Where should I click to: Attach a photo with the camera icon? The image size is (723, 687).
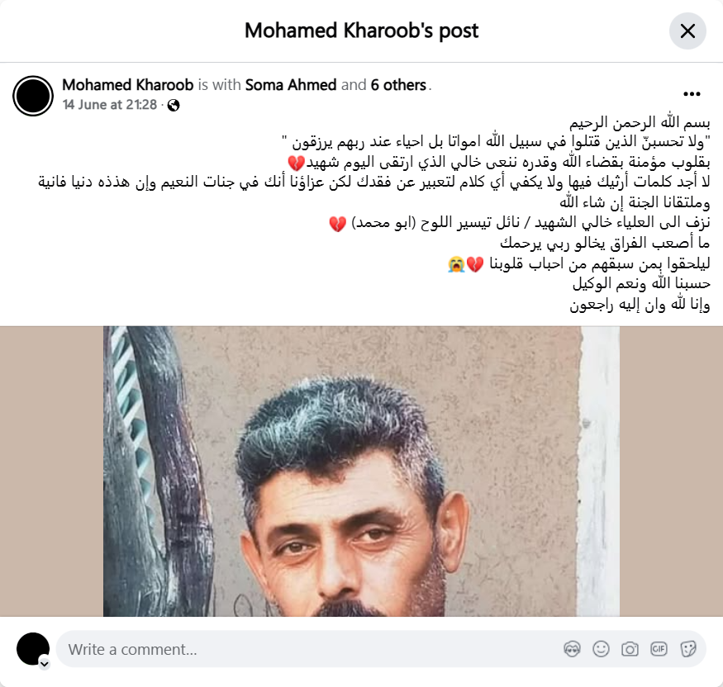630,649
